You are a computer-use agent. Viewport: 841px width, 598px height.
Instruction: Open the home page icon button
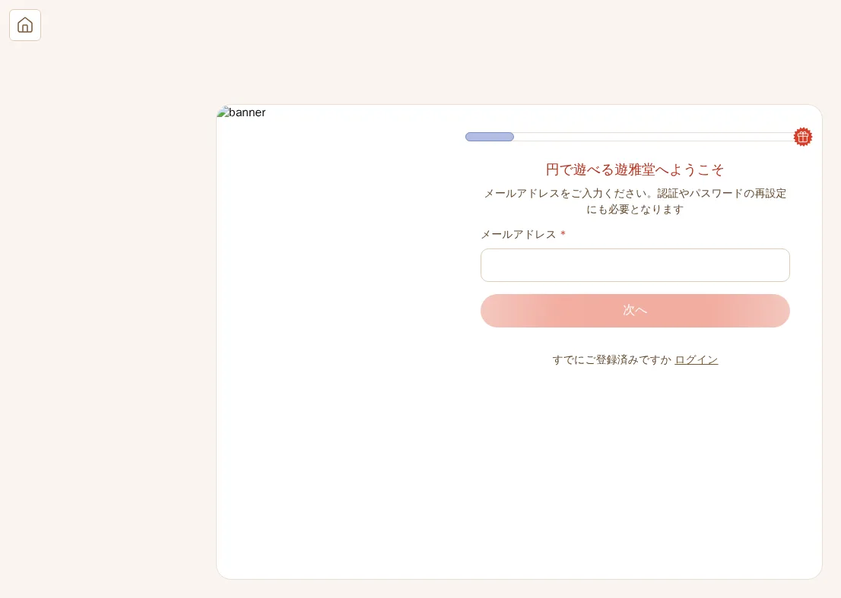coord(25,25)
